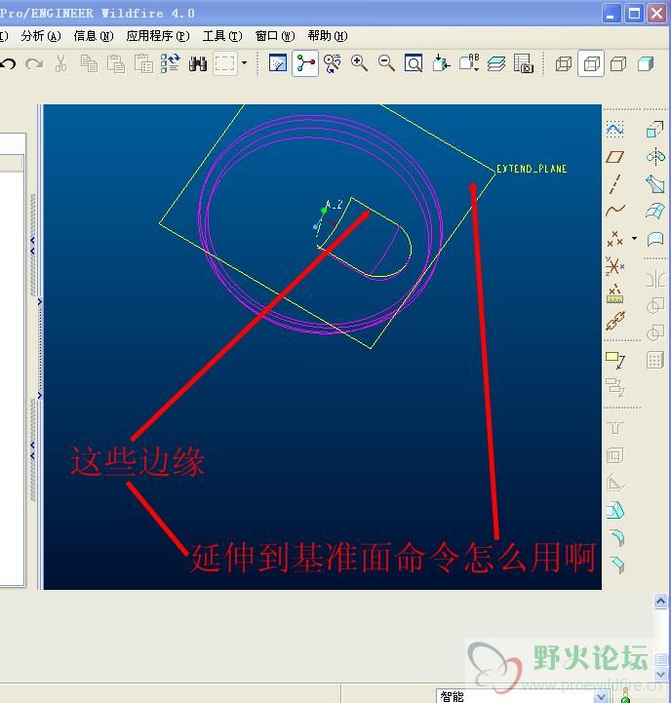Switch to Shading display
This screenshot has height=703, width=671.
click(x=646, y=63)
